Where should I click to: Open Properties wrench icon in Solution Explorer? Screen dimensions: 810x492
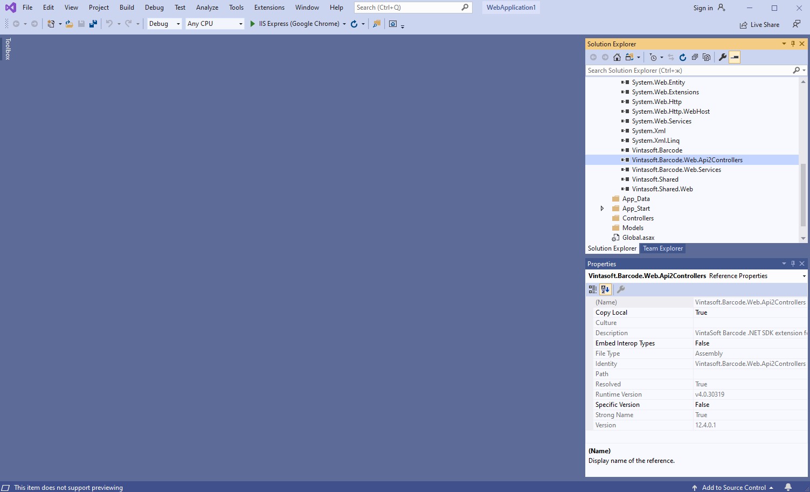pyautogui.click(x=723, y=57)
